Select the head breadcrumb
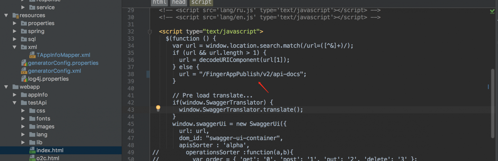This screenshot has height=161, width=498. [x=179, y=2]
